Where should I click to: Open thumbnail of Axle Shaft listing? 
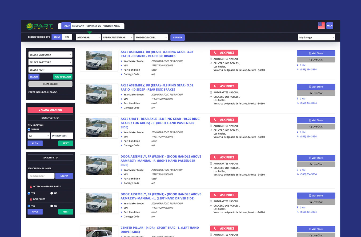pyautogui.click(x=99, y=127)
